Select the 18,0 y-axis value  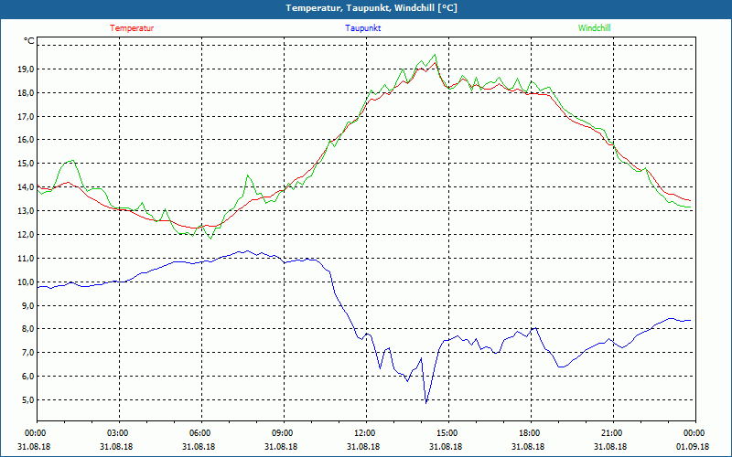coord(26,93)
